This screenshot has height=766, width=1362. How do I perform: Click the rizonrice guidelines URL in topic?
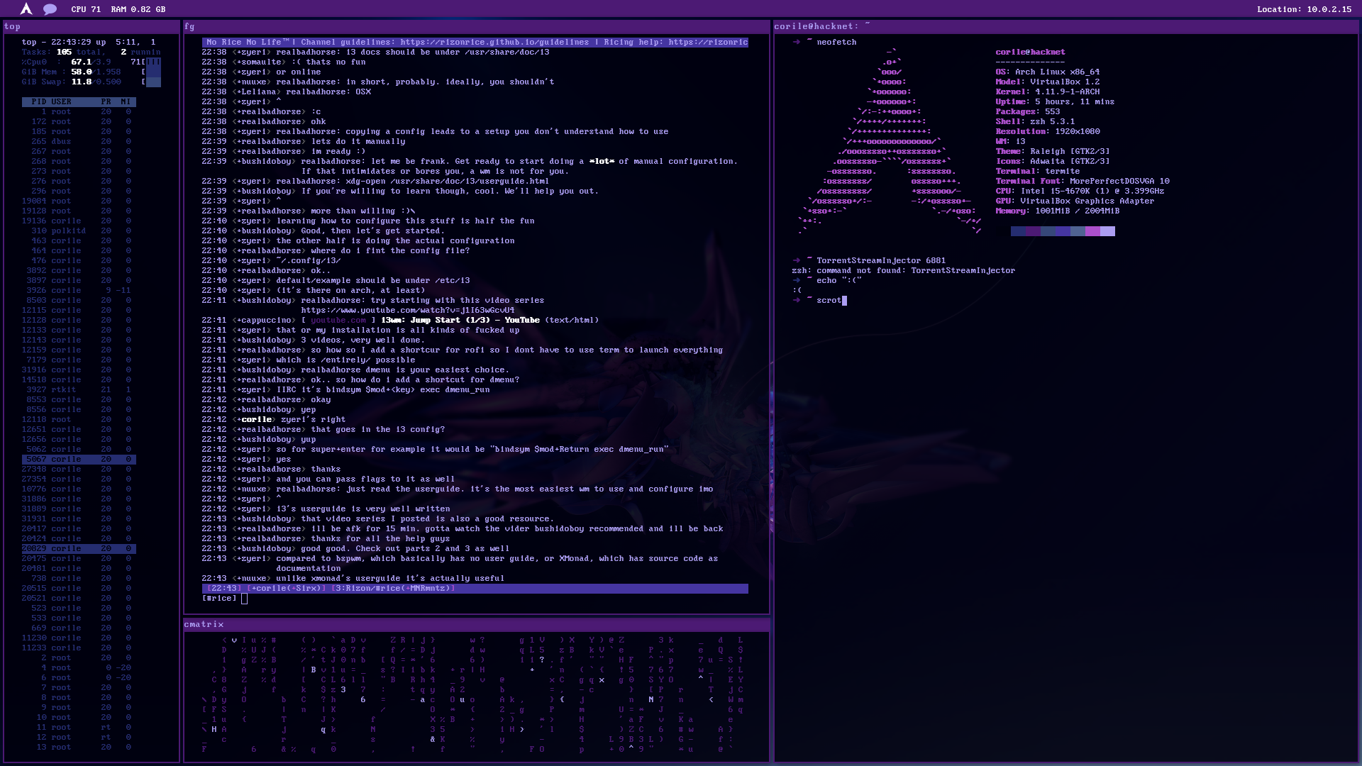[x=494, y=42]
